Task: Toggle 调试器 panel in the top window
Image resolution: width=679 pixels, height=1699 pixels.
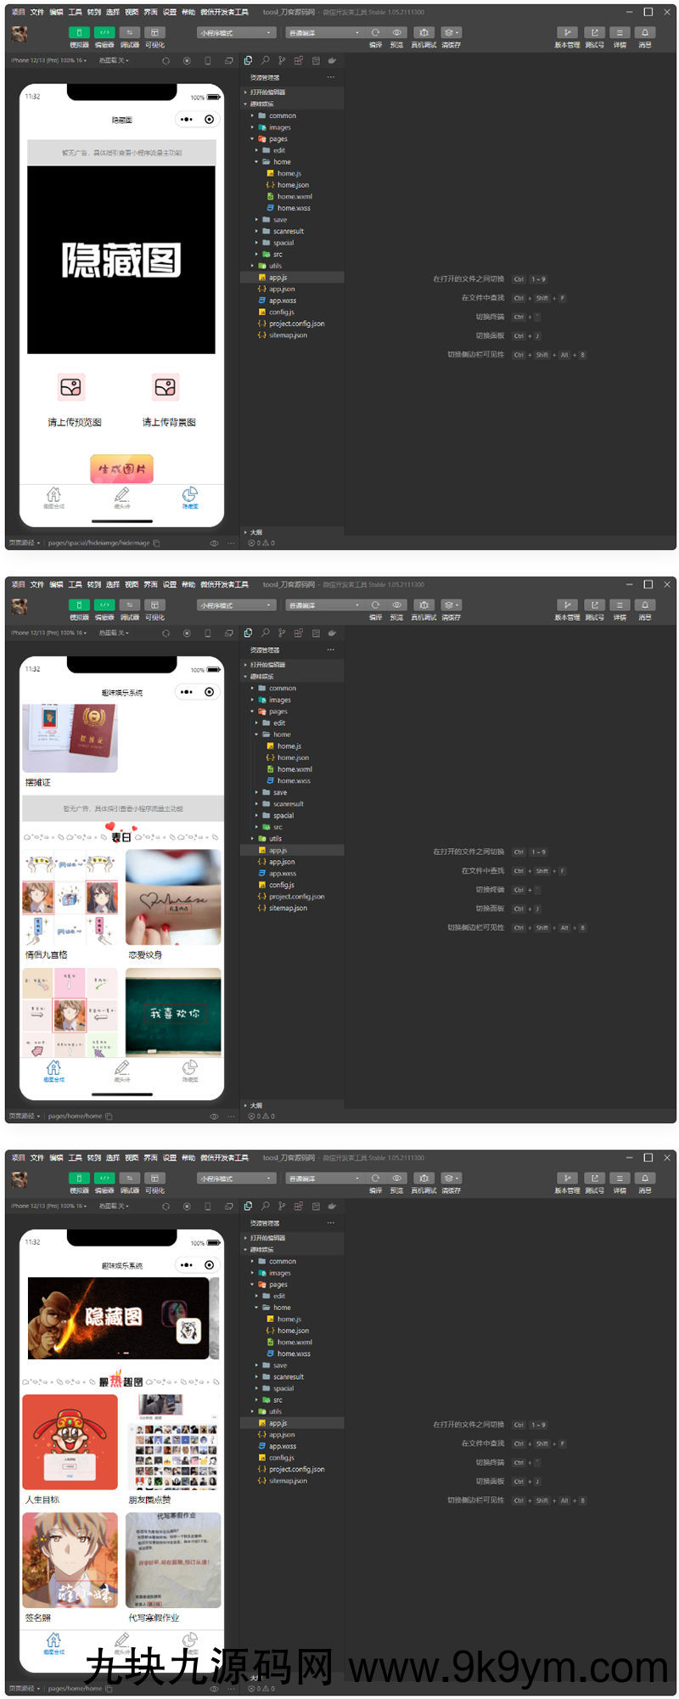Action: click(130, 33)
